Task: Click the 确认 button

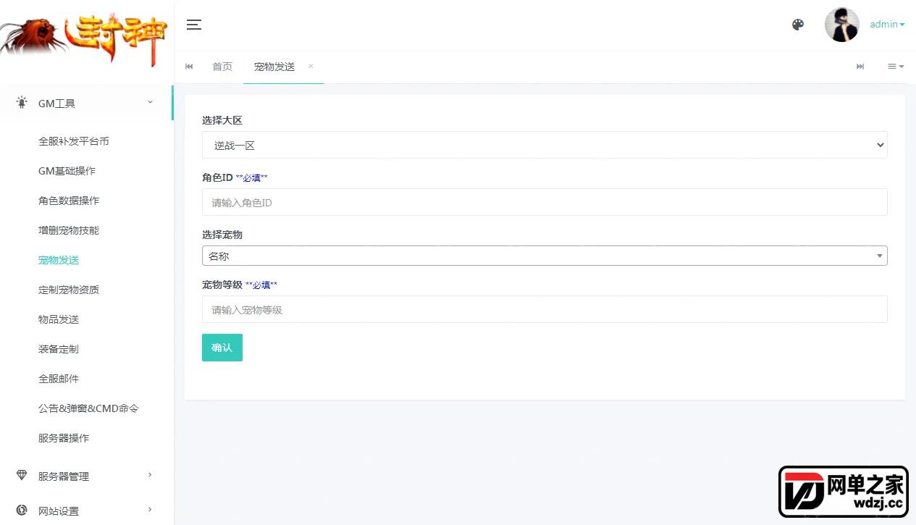Action: pos(222,348)
